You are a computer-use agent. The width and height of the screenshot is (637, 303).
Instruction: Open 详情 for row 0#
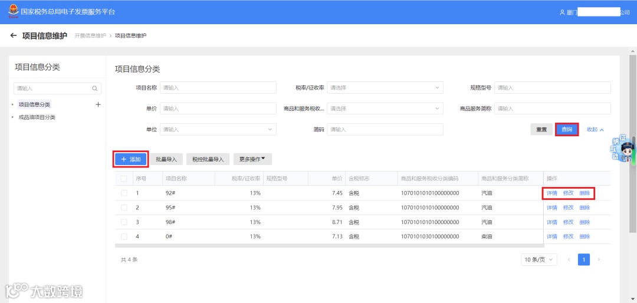tap(551, 236)
